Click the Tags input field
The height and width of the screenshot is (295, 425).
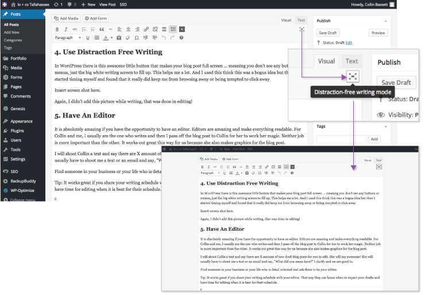point(342,139)
